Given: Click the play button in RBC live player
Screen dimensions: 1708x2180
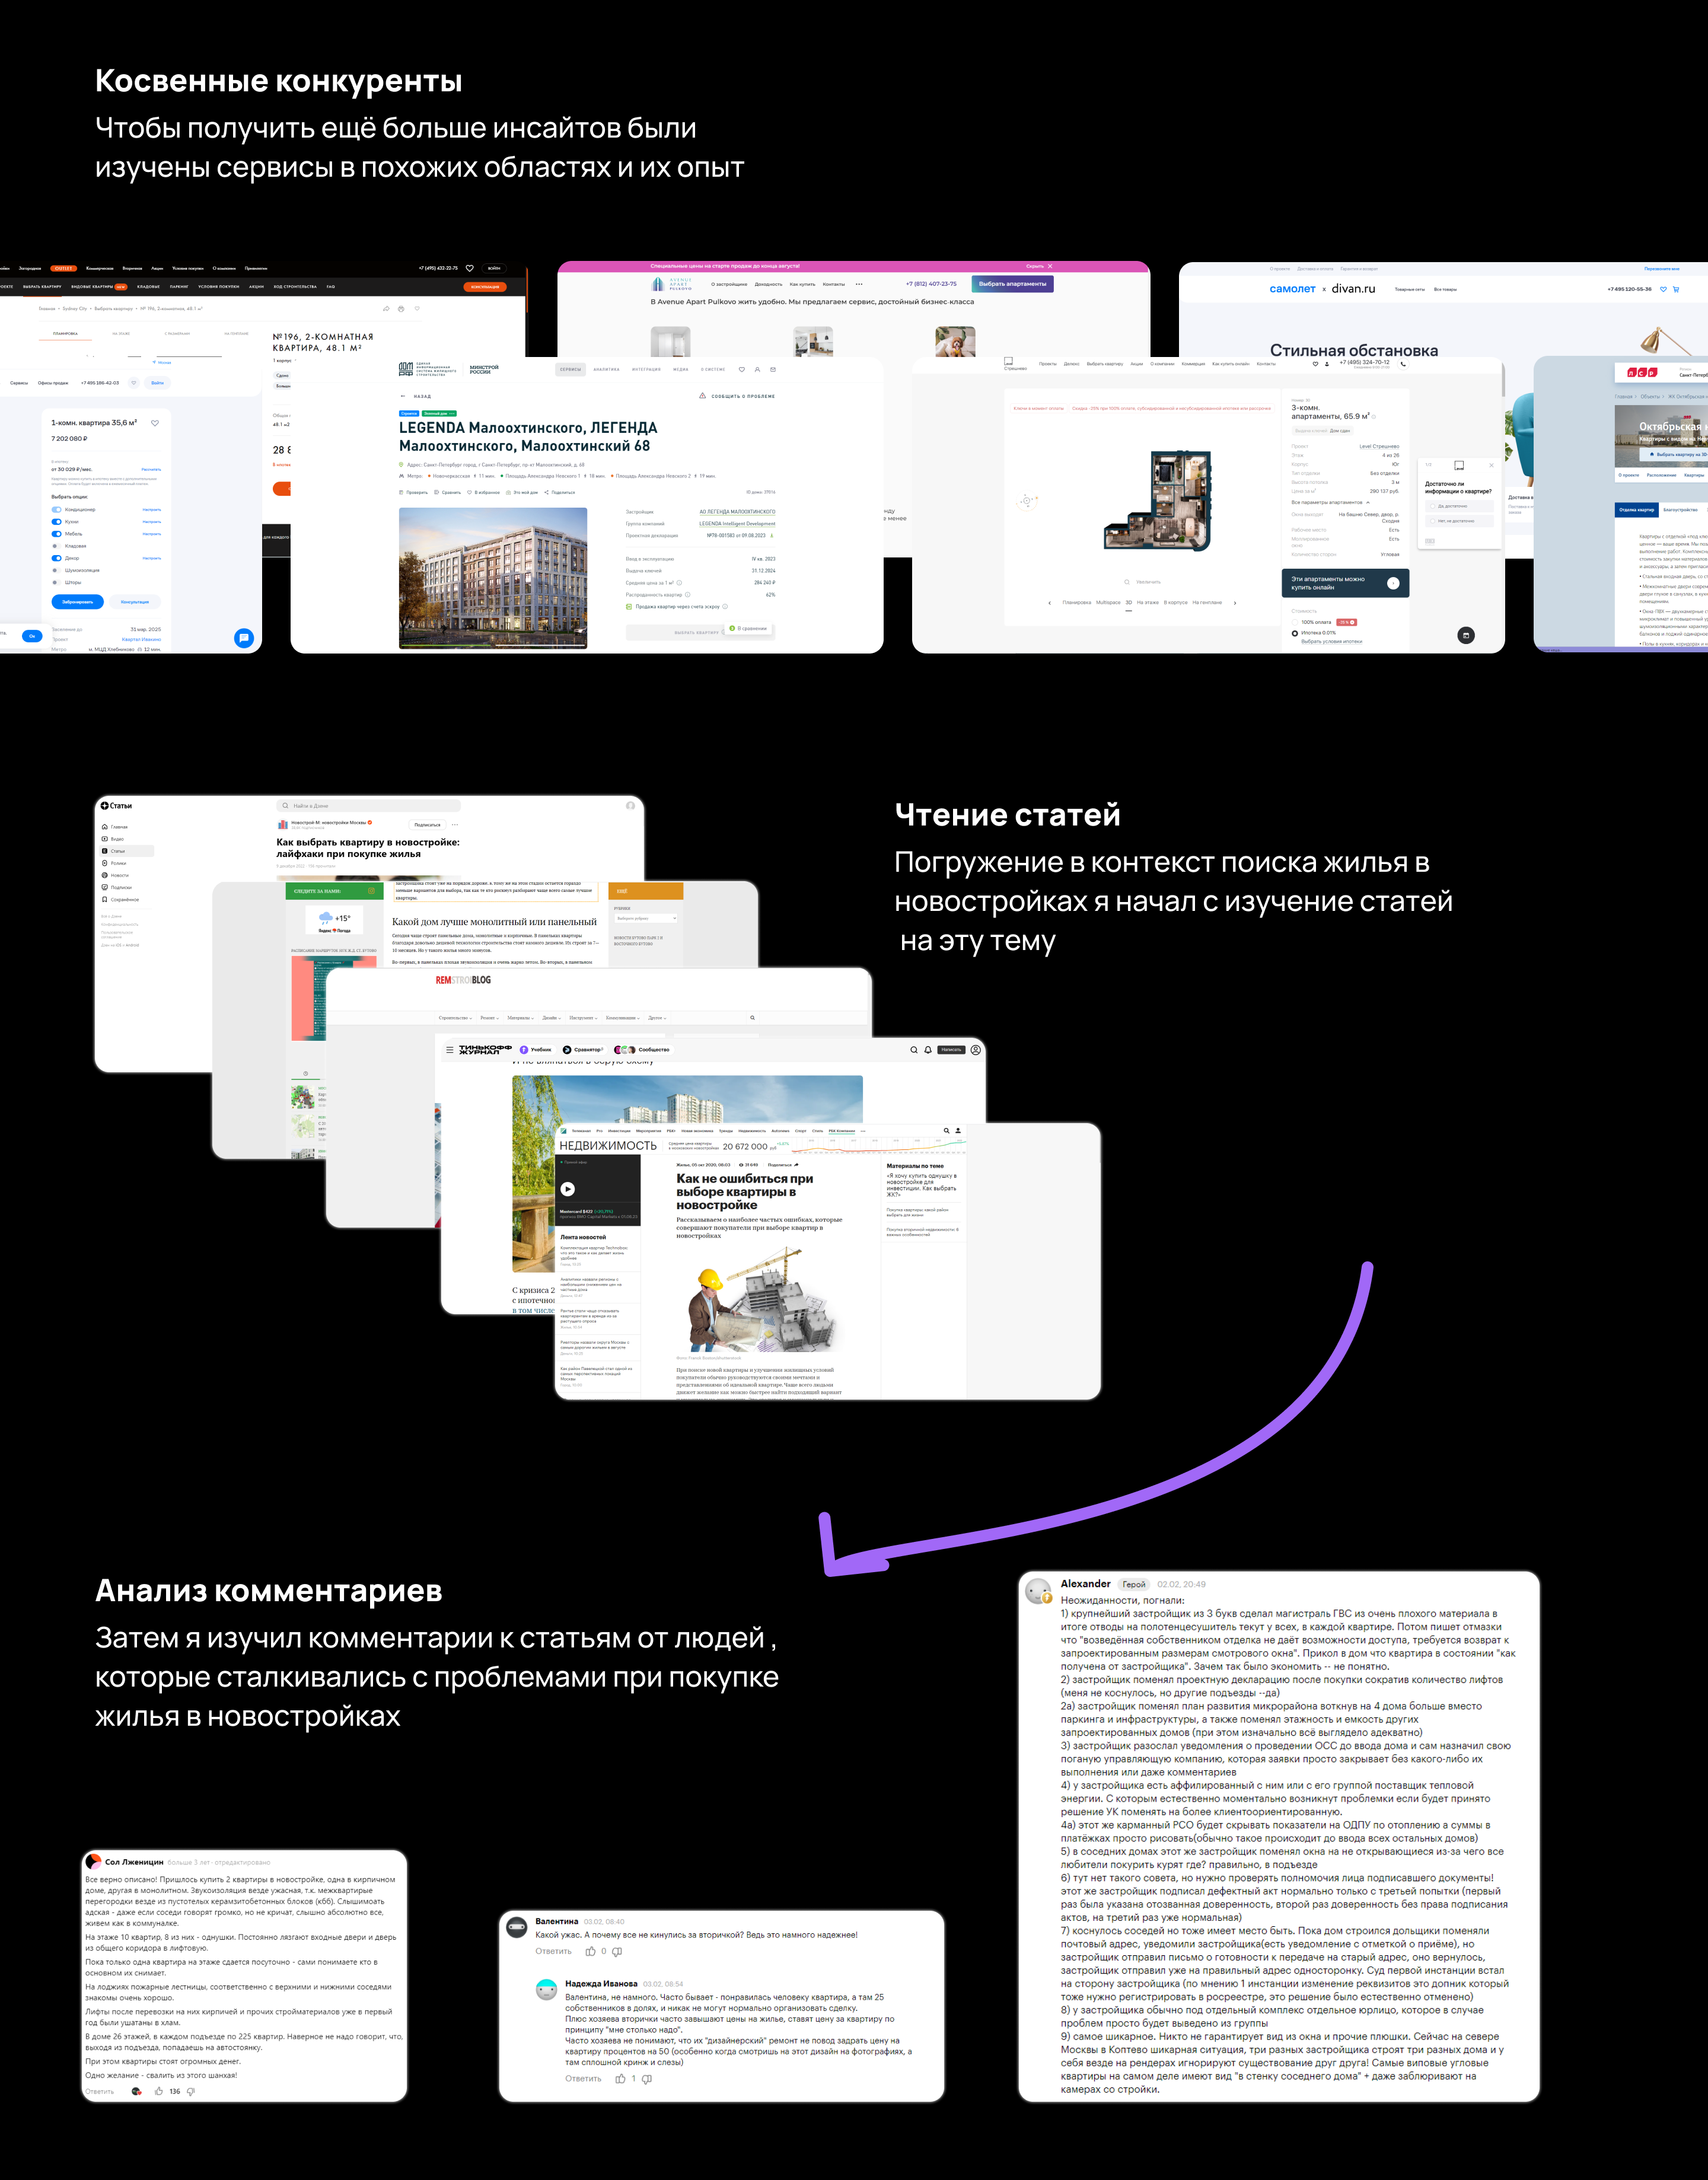Looking at the screenshot, I should point(567,1189).
